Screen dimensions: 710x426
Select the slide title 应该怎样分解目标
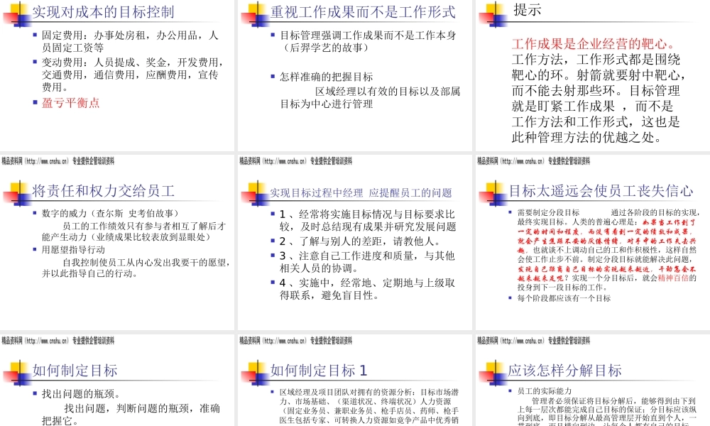tap(564, 371)
